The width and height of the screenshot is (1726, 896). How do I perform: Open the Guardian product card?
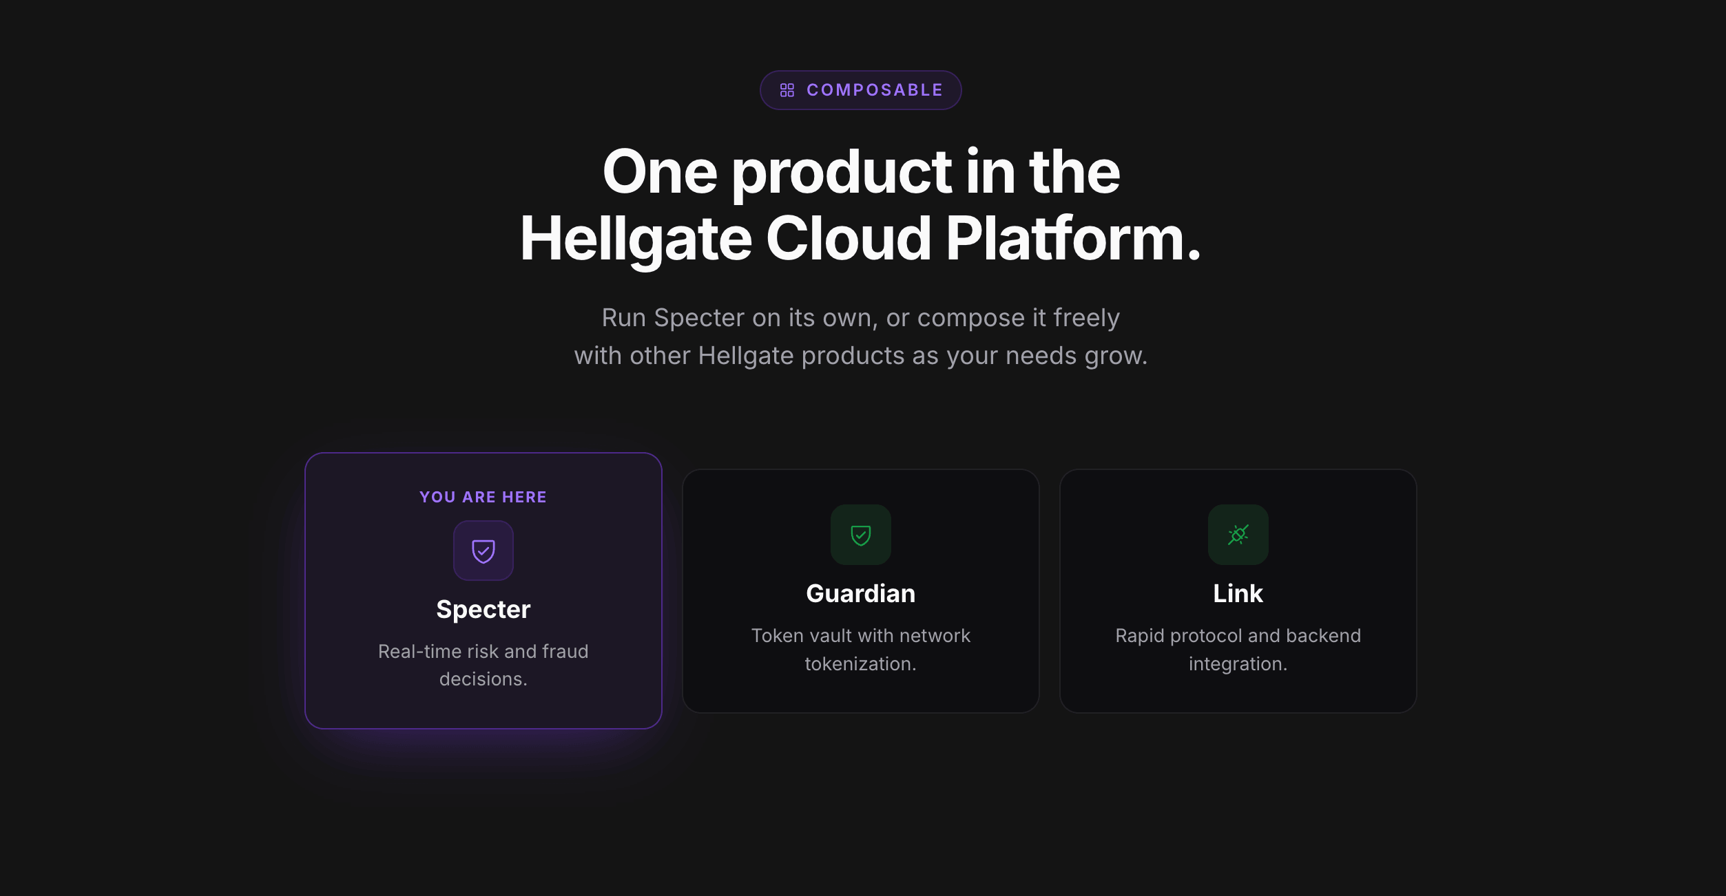pos(861,591)
